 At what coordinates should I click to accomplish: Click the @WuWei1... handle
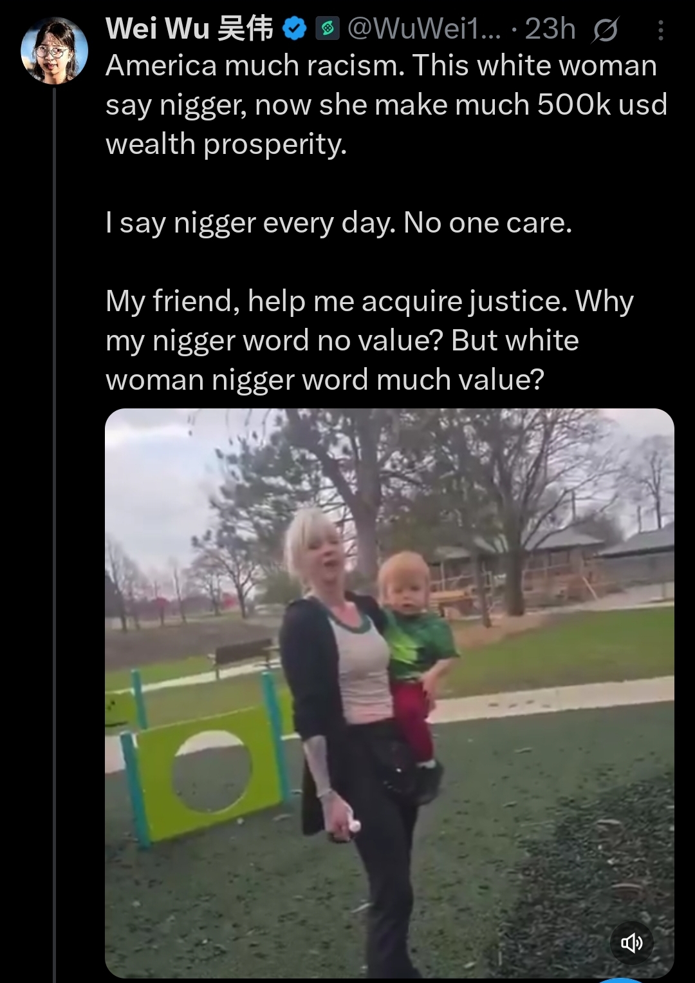[x=424, y=29]
